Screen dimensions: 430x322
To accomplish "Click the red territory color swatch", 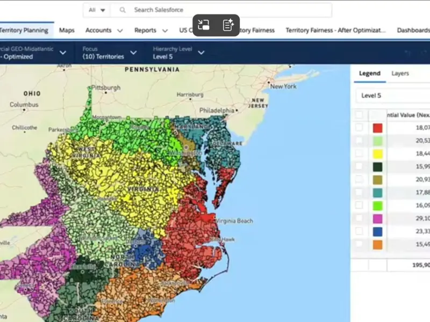I will pos(377,128).
